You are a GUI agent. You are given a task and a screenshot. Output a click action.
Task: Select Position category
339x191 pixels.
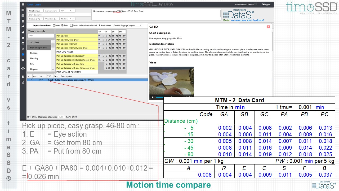39,53
